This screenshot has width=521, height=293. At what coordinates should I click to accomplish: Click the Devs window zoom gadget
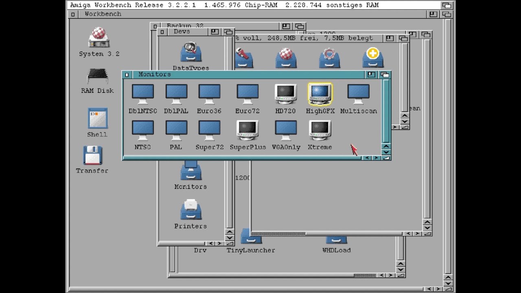(215, 32)
